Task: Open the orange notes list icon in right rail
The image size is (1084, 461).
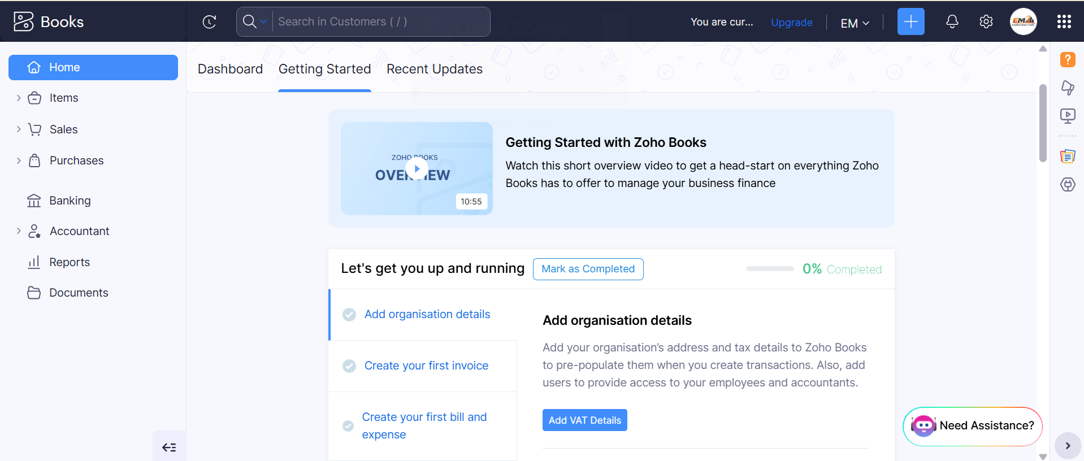Action: 1067,156
